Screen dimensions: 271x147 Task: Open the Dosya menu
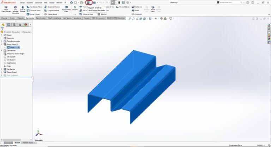(x=22, y=2)
